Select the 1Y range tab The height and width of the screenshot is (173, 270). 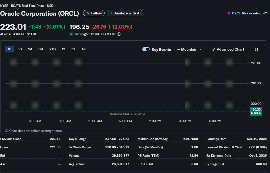coord(63,49)
